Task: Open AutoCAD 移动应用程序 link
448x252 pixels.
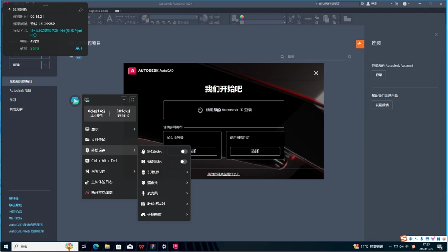Action: (x=26, y=225)
